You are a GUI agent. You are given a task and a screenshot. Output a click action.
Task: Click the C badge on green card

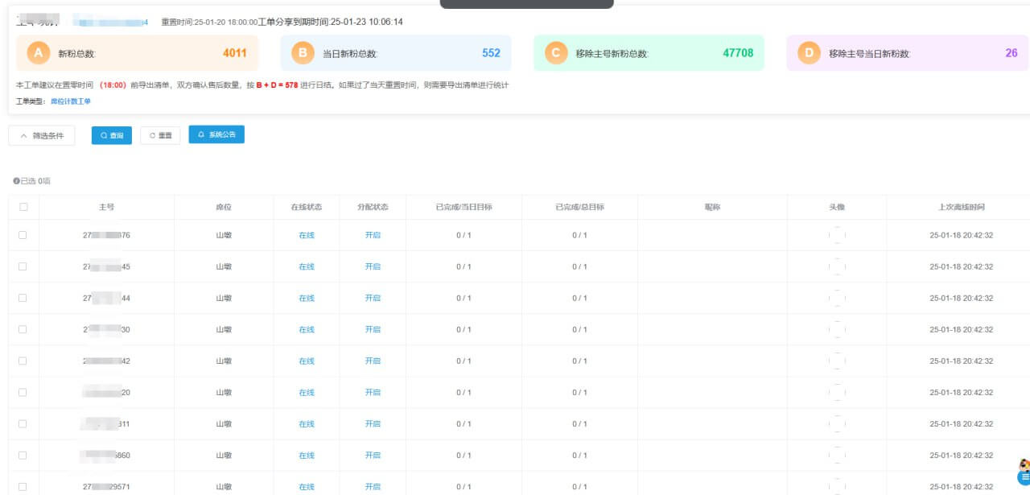coord(555,53)
